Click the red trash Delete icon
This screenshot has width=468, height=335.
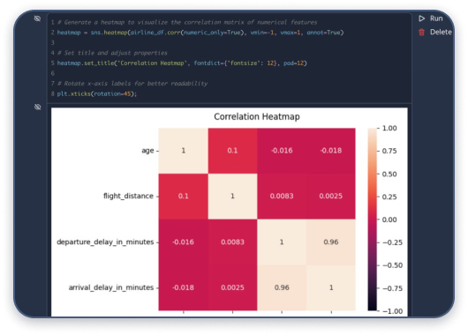pos(421,33)
